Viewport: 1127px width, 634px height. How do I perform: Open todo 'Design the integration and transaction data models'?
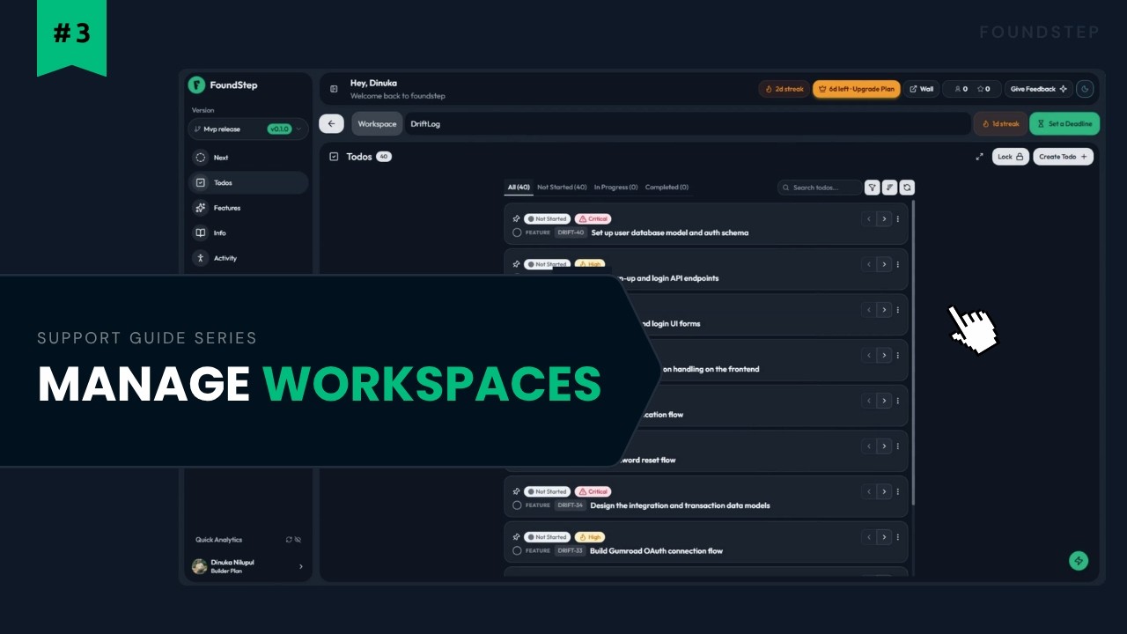tap(680, 505)
